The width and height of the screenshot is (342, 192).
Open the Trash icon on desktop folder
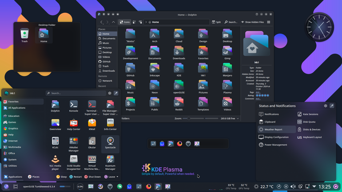(24, 35)
